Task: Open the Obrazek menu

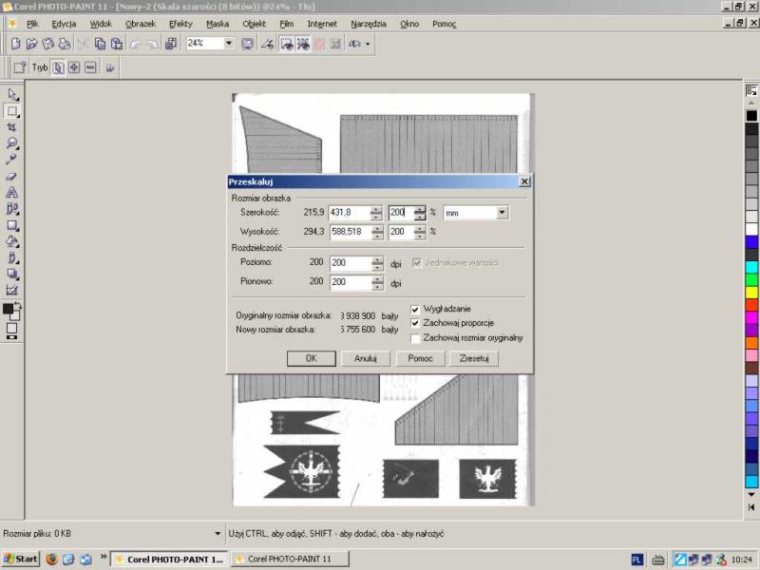Action: pos(141,24)
